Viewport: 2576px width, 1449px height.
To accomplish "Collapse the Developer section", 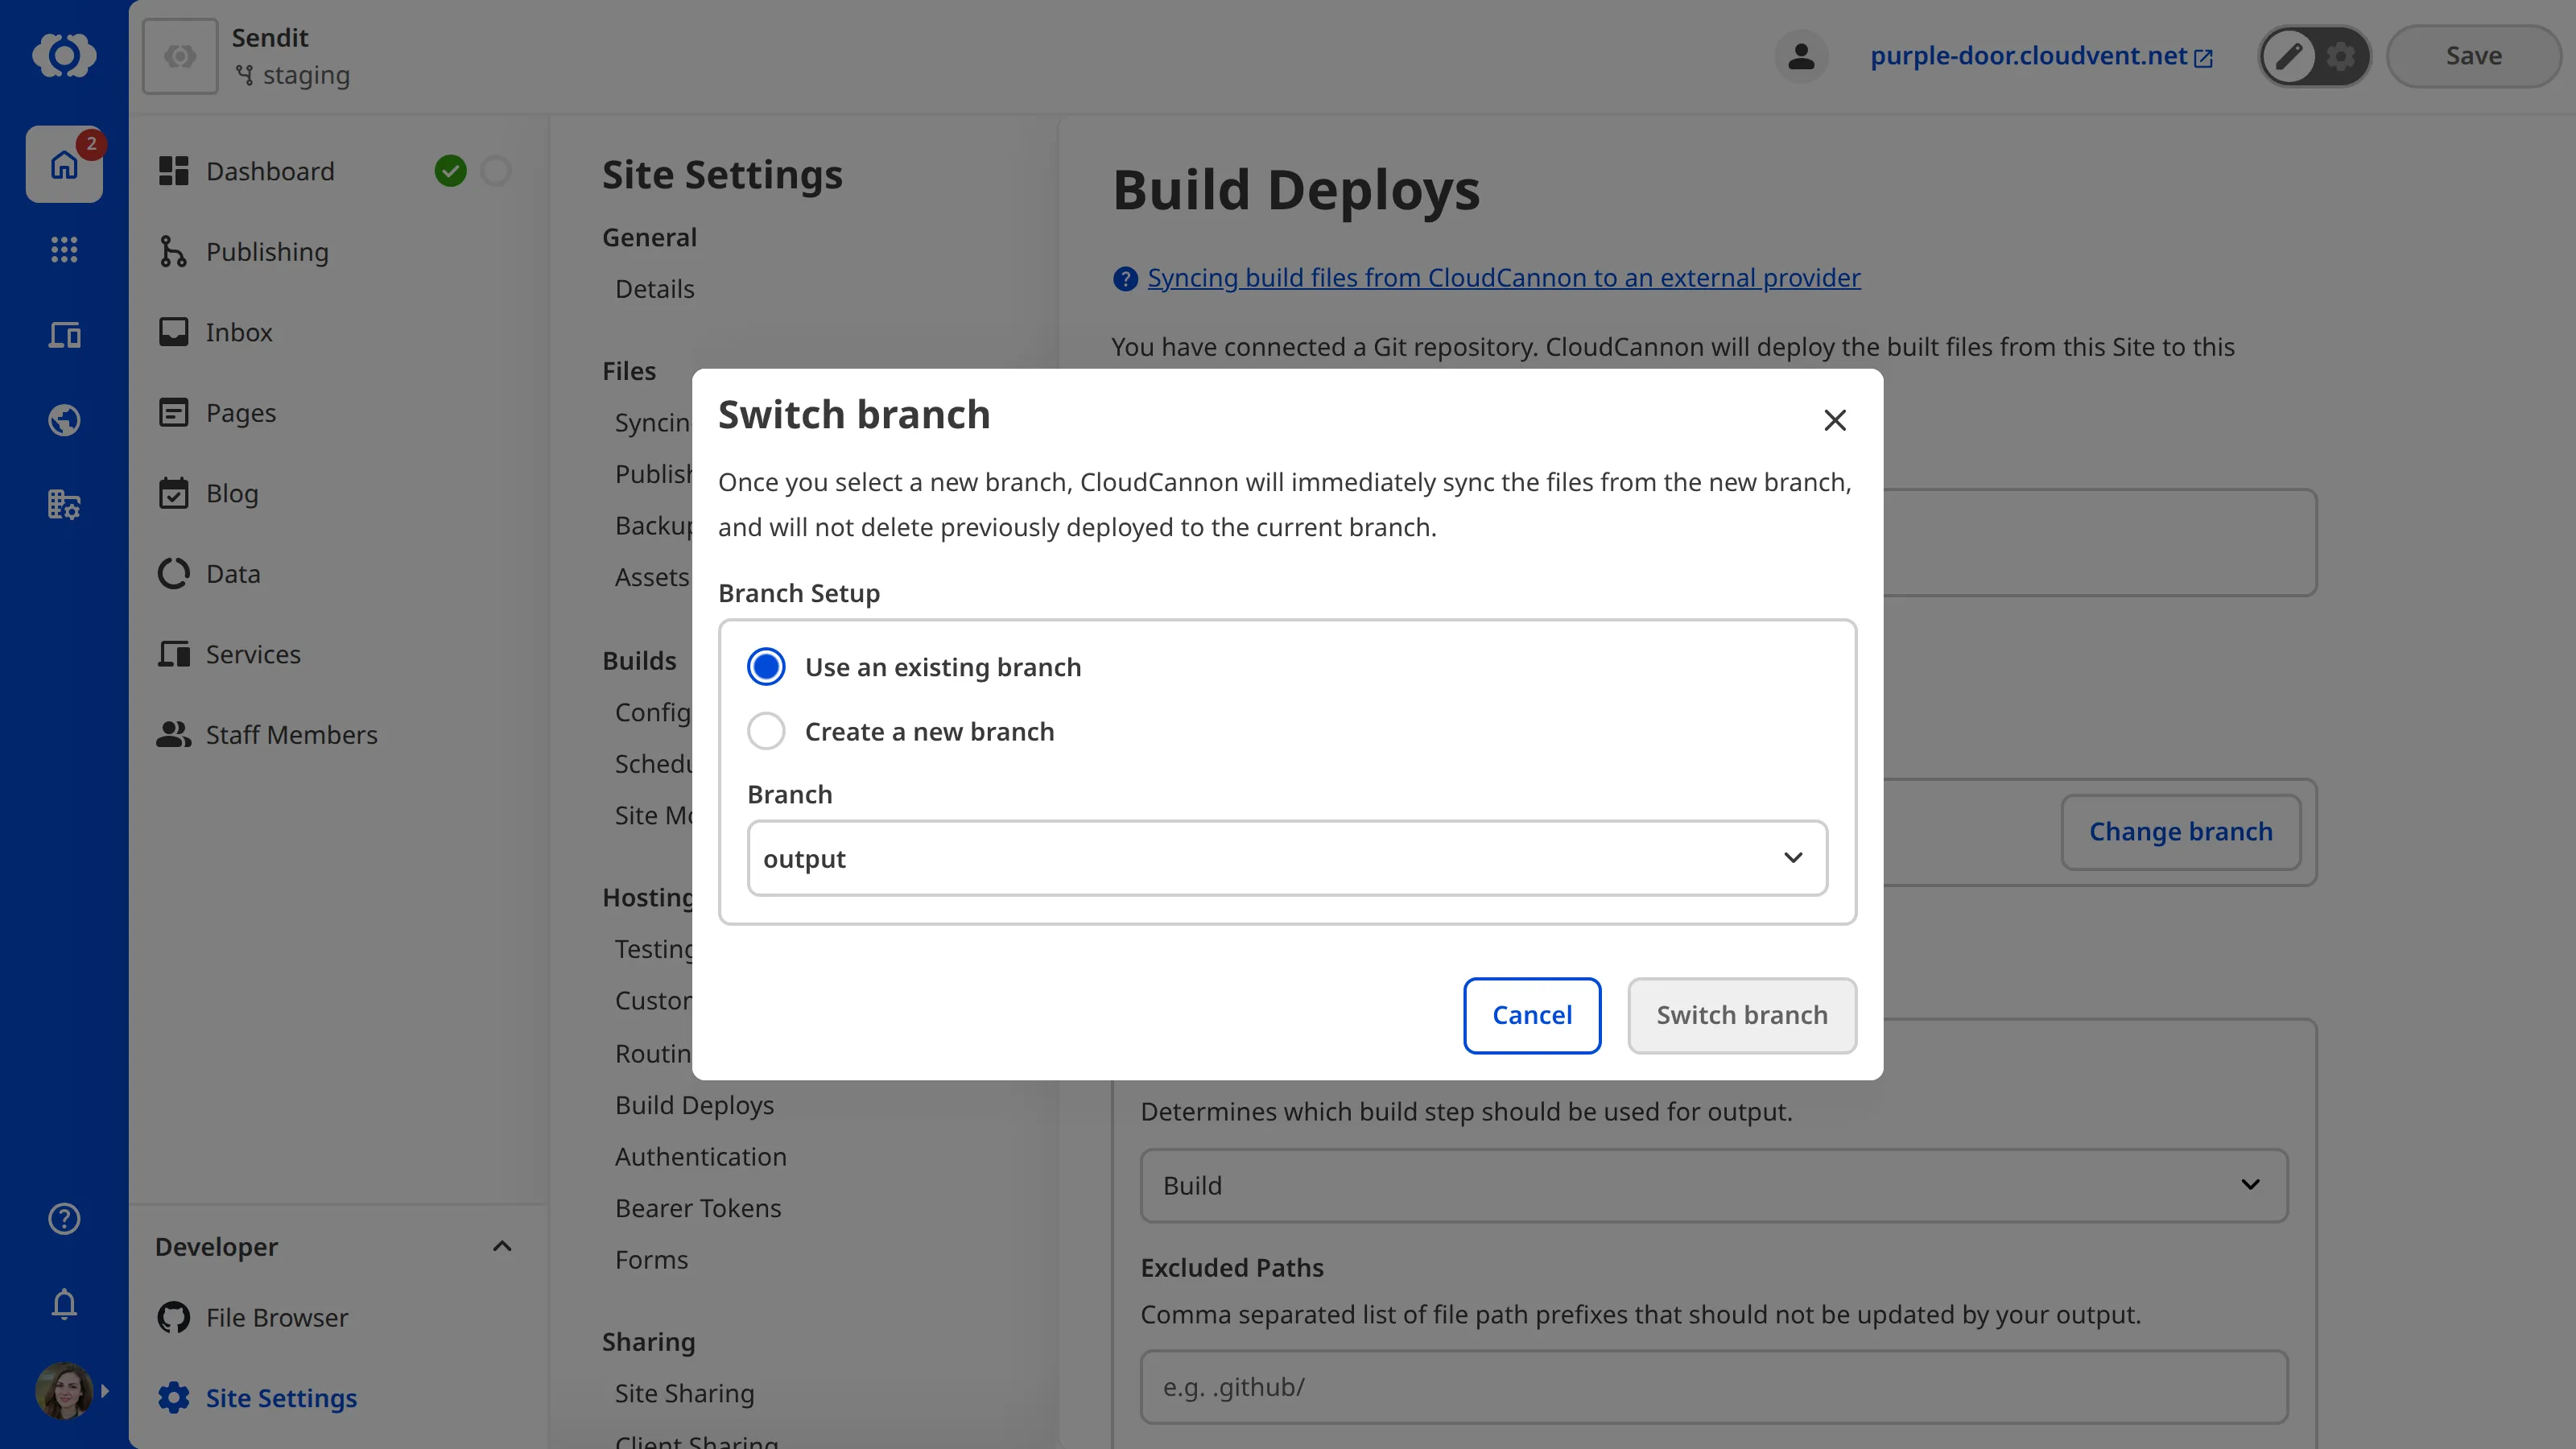I will pyautogui.click(x=502, y=1246).
